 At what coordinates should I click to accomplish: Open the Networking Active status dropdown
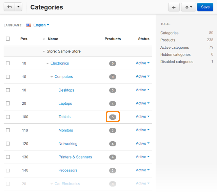142,143
